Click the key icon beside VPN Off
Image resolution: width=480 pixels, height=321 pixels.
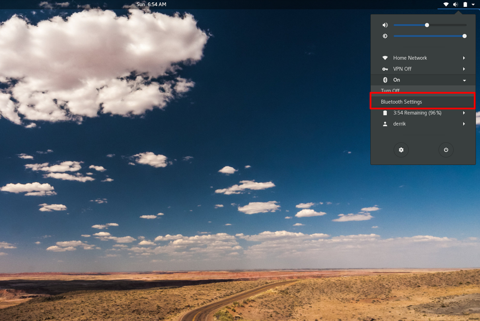click(385, 69)
